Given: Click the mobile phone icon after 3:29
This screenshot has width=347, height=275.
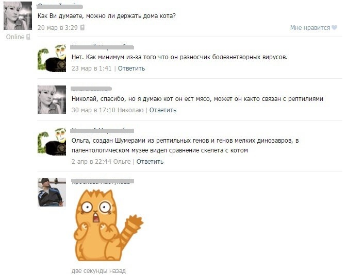Looking at the screenshot, I should pos(82,27).
